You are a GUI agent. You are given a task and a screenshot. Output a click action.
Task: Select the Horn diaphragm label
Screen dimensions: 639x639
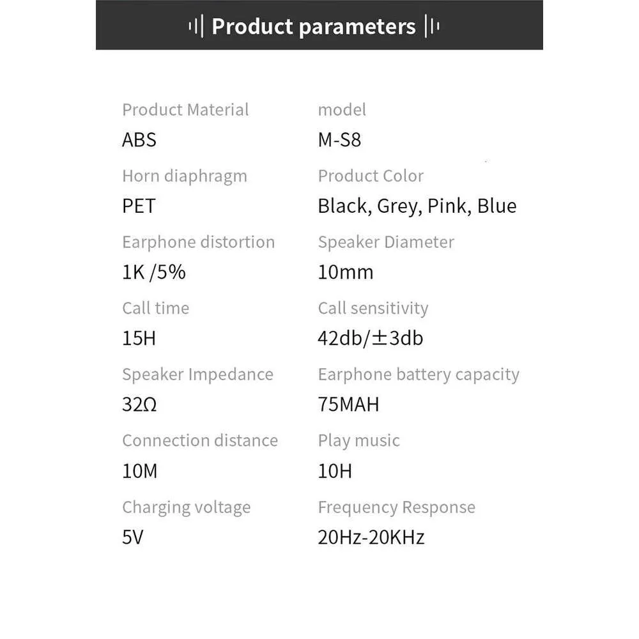185,176
